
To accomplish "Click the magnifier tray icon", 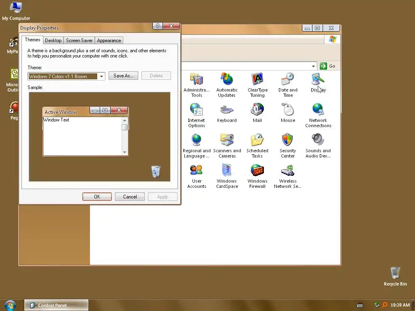I will click(385, 305).
